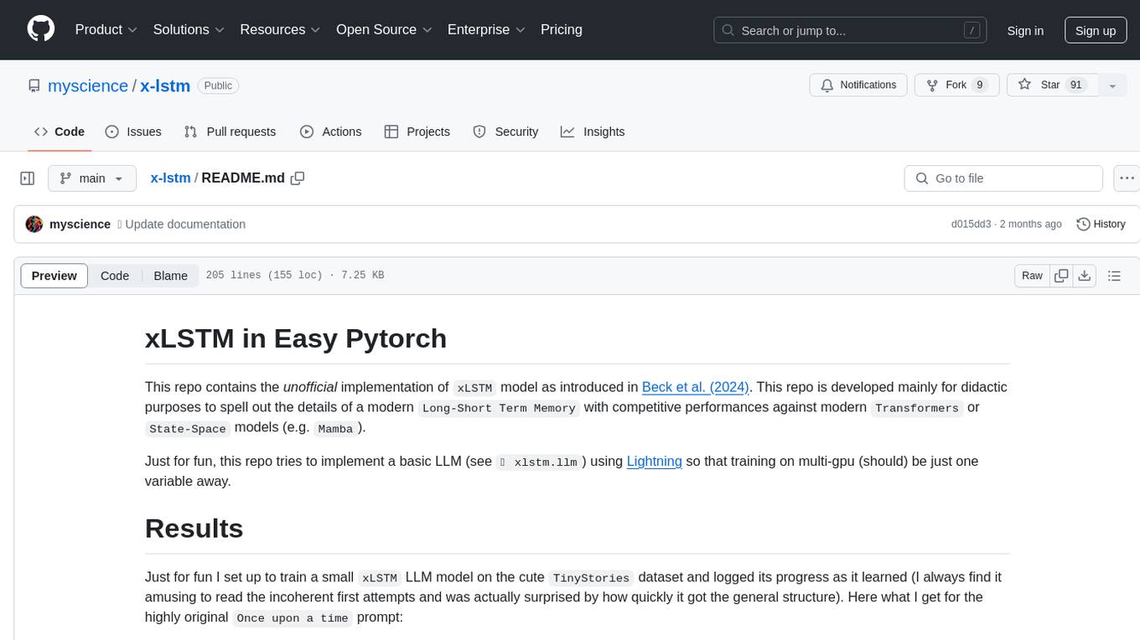The height and width of the screenshot is (640, 1140).
Task: Switch to the Projects tab
Action: [417, 132]
